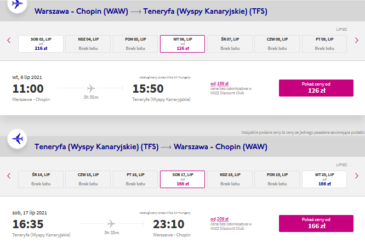Screen dimensions: 365x249
Task: Select the NDZ 04, LIP date tile
Action: click(88, 44)
